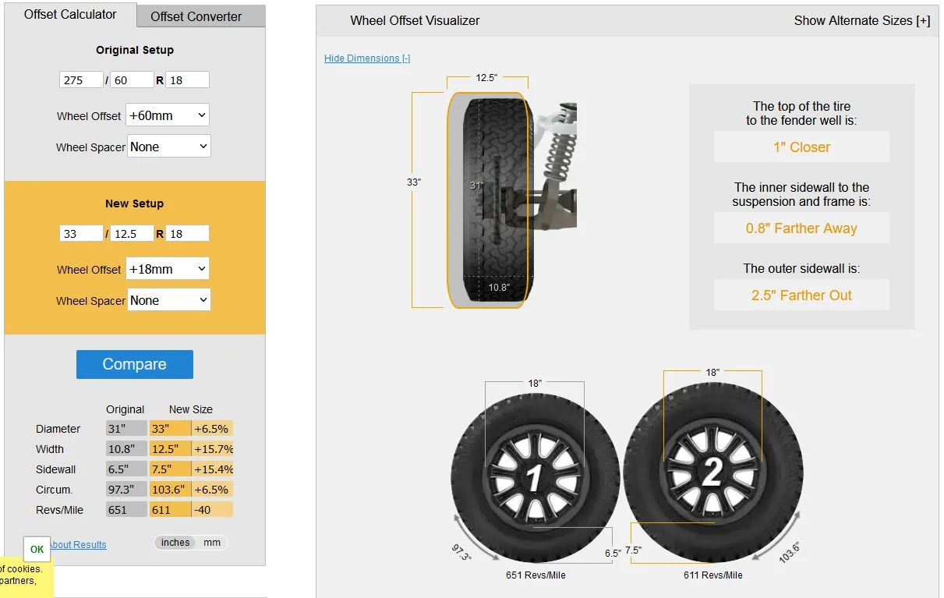Open Original Setup Wheel Spacer dropdown
This screenshot has width=944, height=598.
[168, 147]
